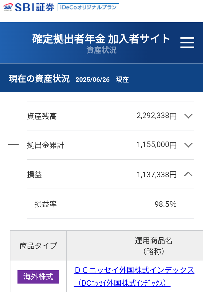Expand the 拠出金累計 details chevron
This screenshot has height=292, width=203.
click(x=188, y=145)
